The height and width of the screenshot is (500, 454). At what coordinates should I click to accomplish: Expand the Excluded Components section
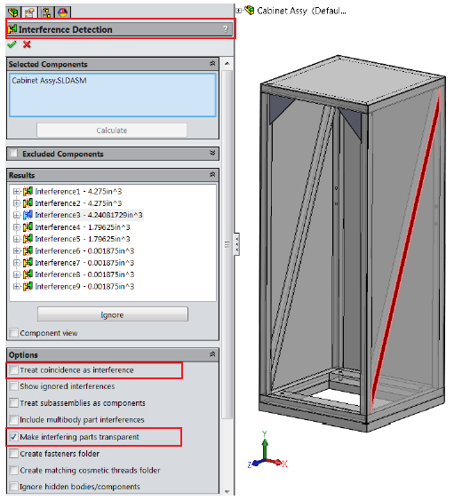[x=212, y=154]
